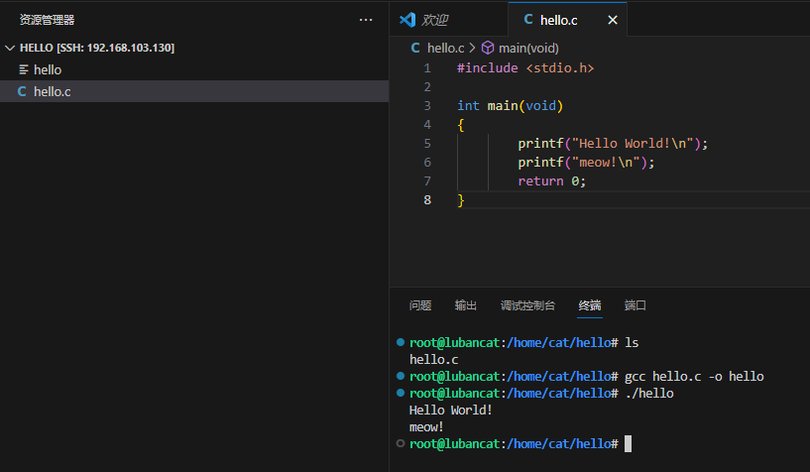Click the 资源管理器 explorer panel title
The height and width of the screenshot is (472, 810).
(47, 20)
